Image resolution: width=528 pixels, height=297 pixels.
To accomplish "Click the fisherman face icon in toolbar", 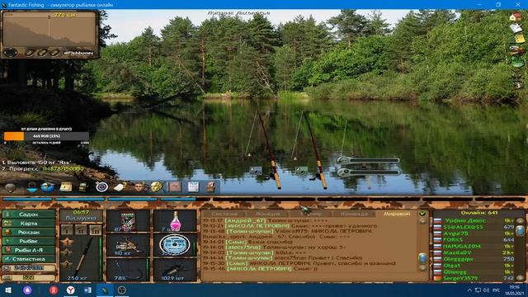I will point(139,186).
